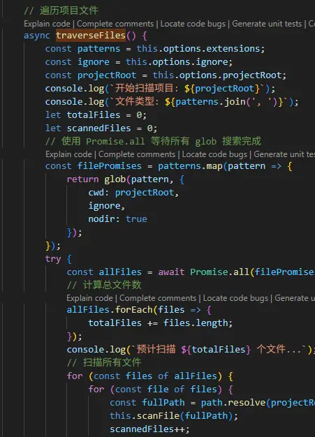Click 'Locate code bugs' lens above allFiles.forEach
315x437 pixels.
tap(235, 298)
